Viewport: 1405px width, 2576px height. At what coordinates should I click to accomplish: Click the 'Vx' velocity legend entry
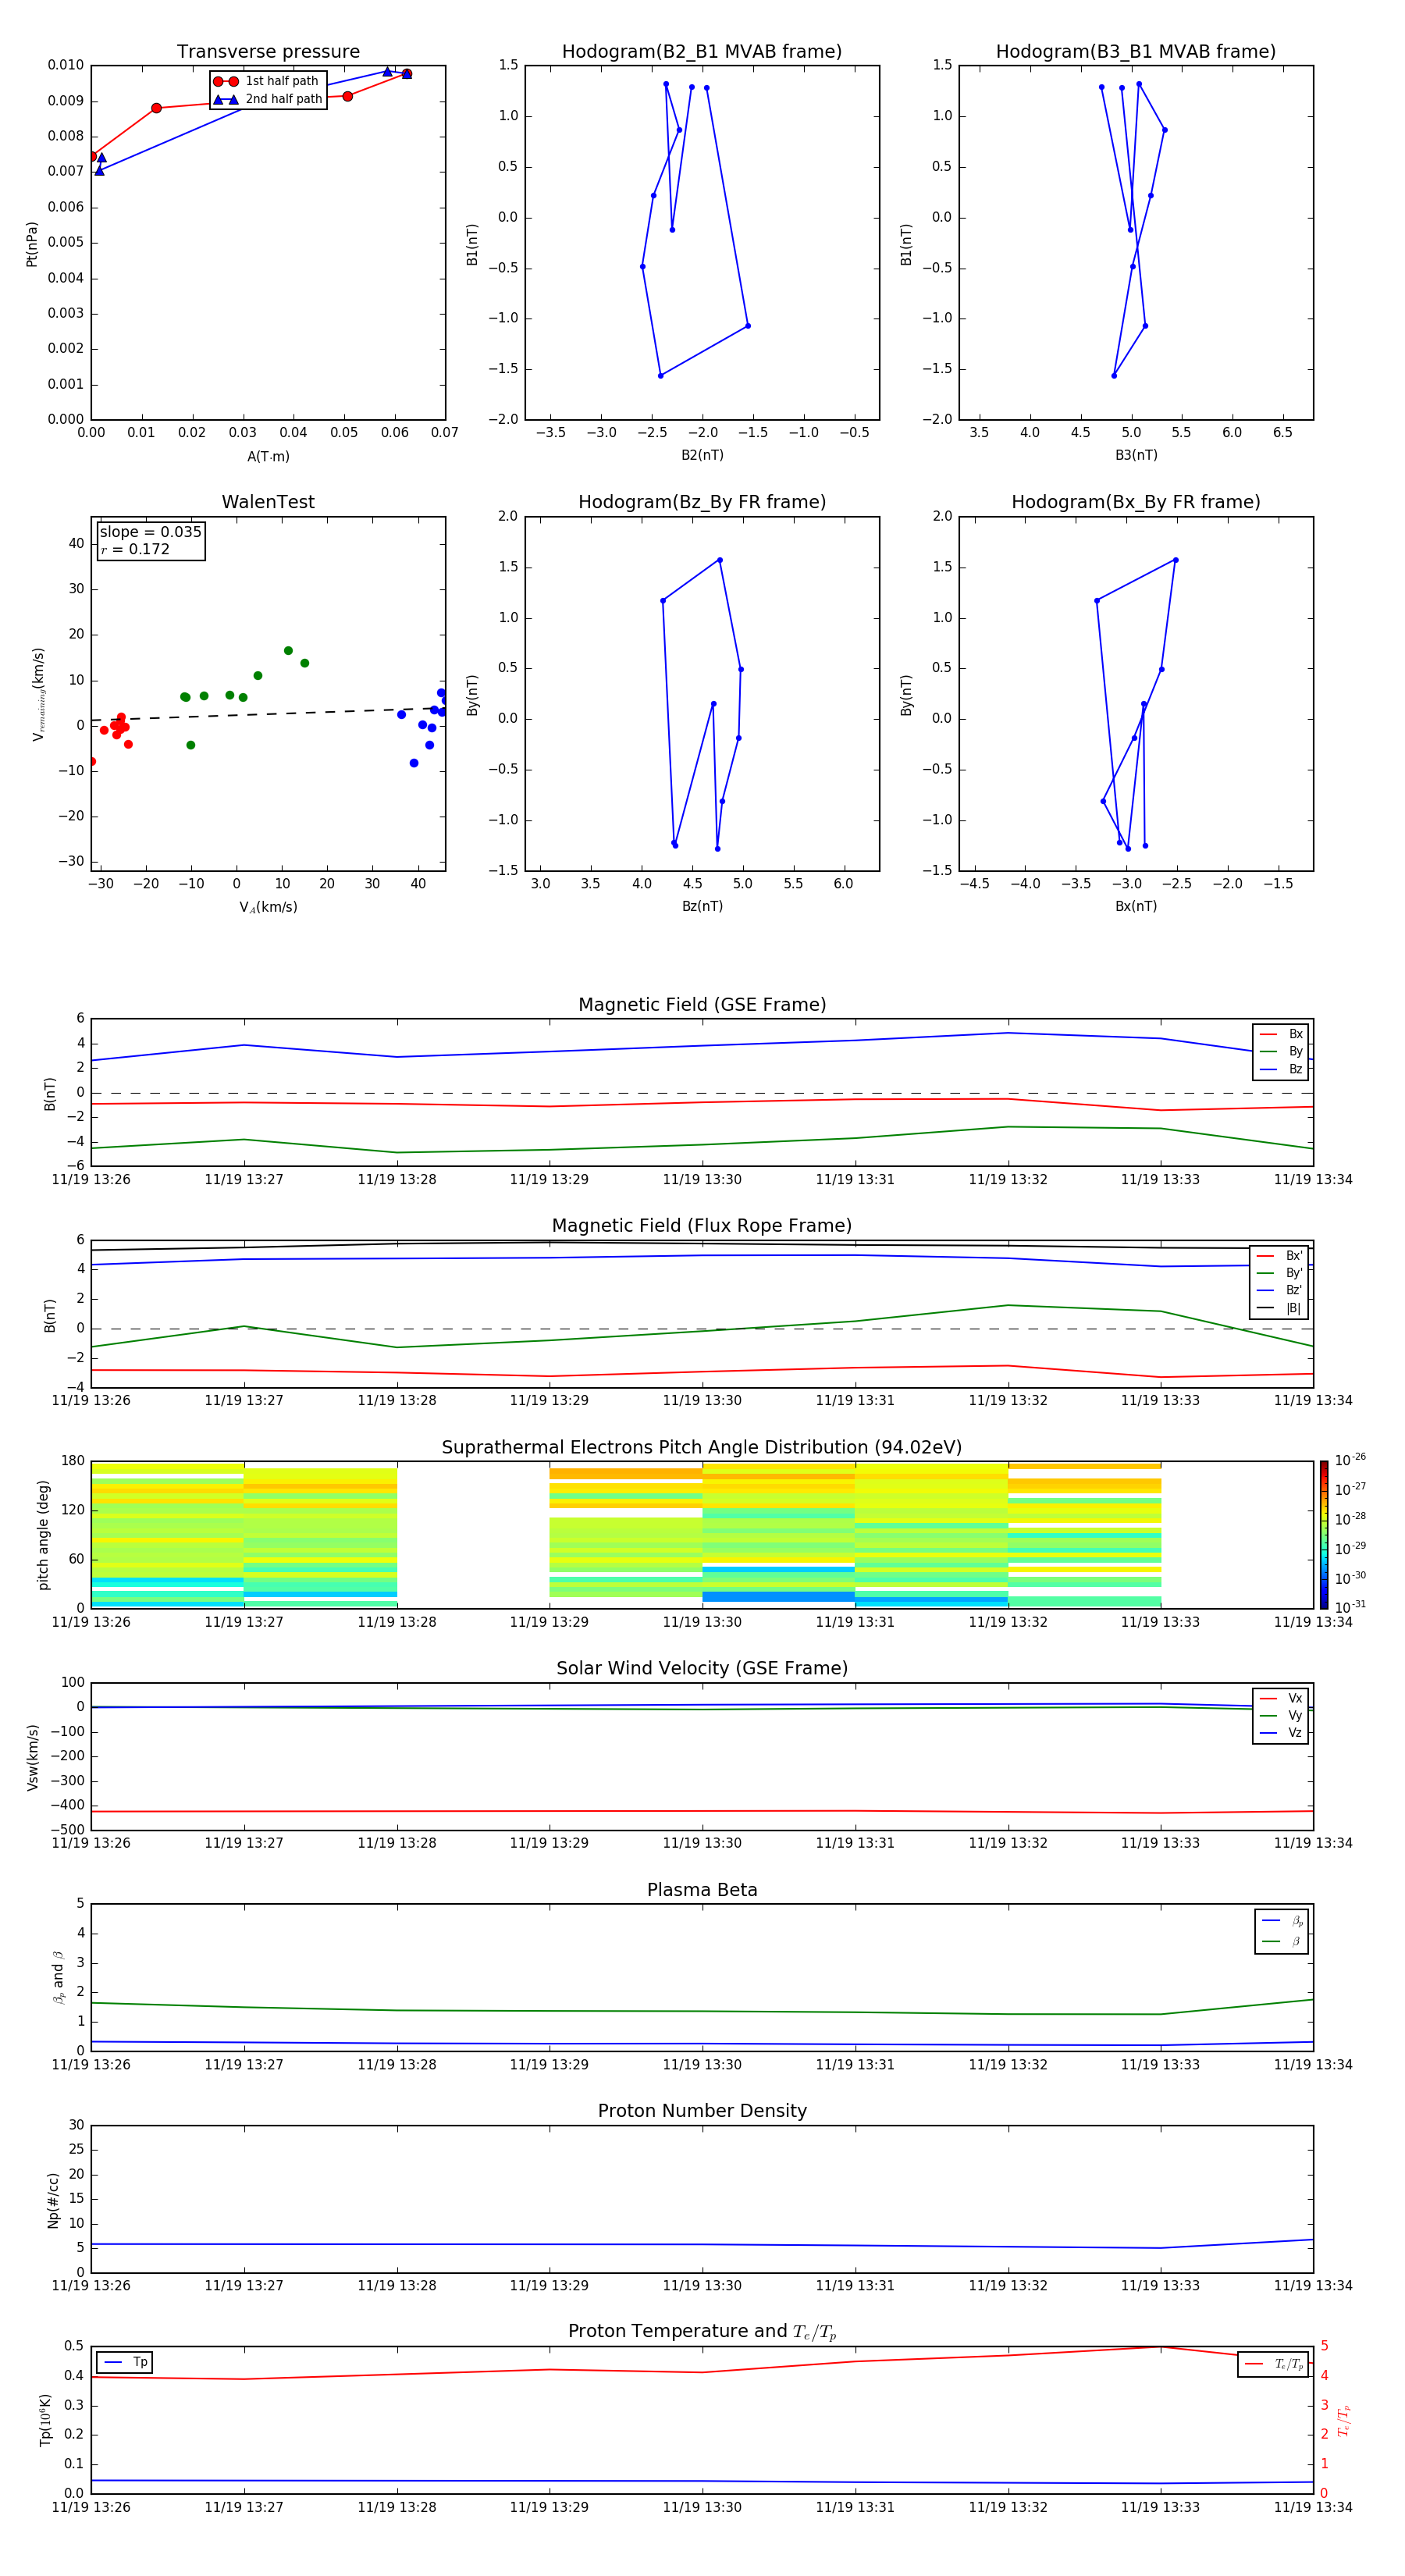1281,1698
